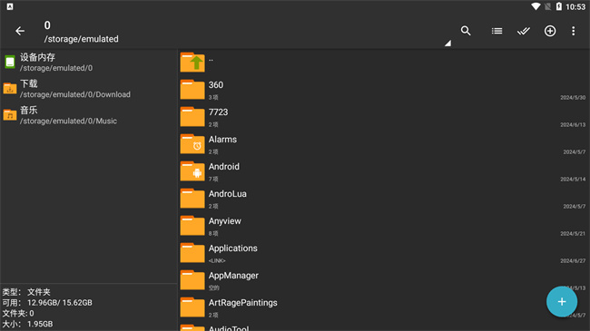This screenshot has height=331, width=590.
Task: Click the "360" folder name
Action: pyautogui.click(x=216, y=85)
